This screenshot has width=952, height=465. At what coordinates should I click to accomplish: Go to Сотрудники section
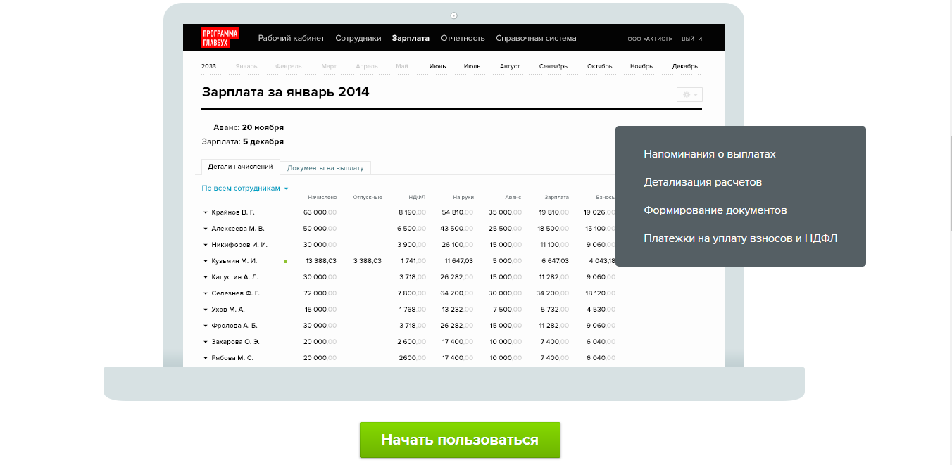(358, 38)
